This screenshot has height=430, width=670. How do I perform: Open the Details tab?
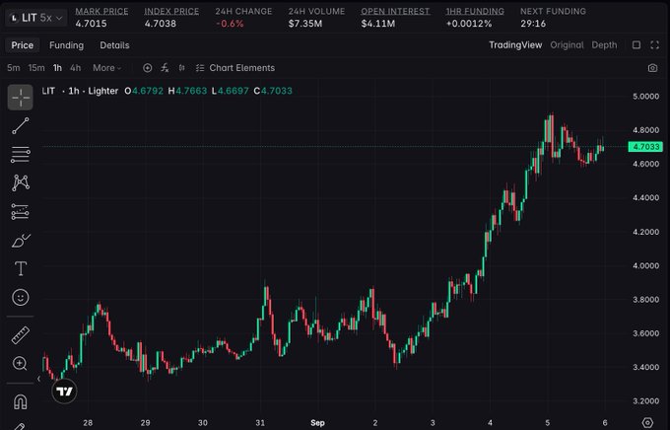tap(114, 45)
